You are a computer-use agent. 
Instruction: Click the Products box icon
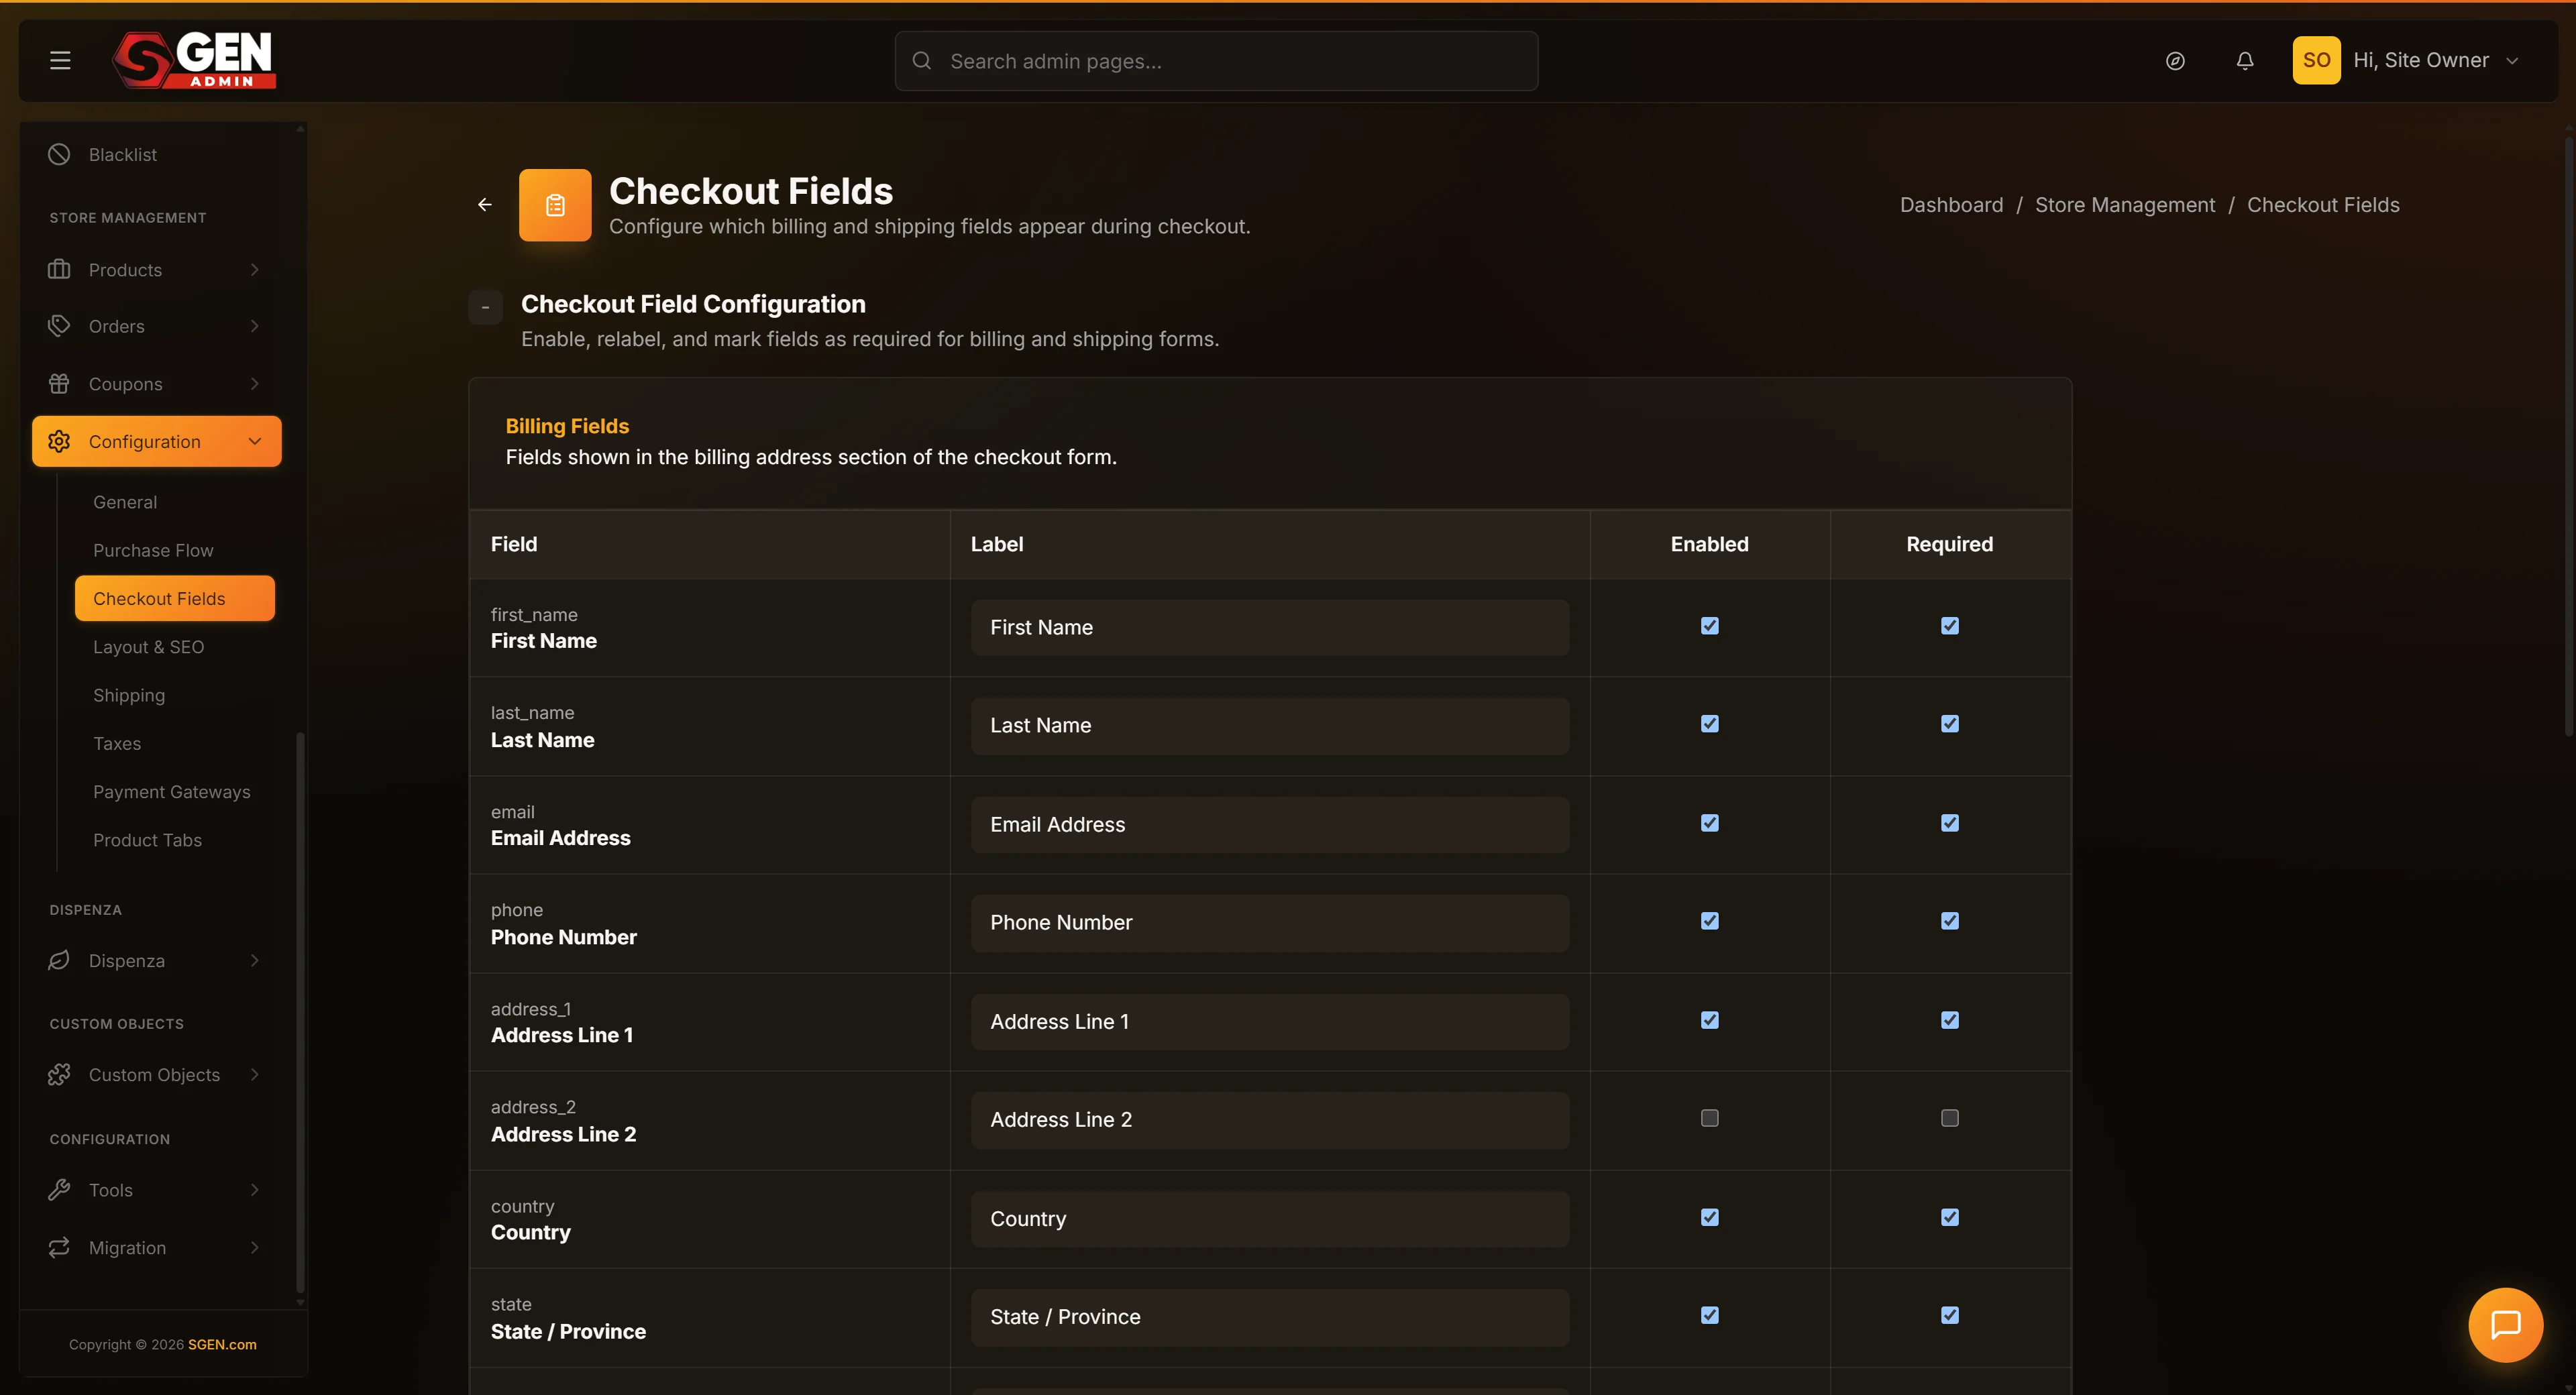click(x=59, y=269)
